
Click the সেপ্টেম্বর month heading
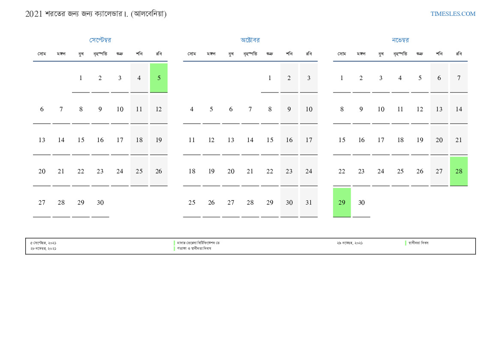click(x=100, y=40)
